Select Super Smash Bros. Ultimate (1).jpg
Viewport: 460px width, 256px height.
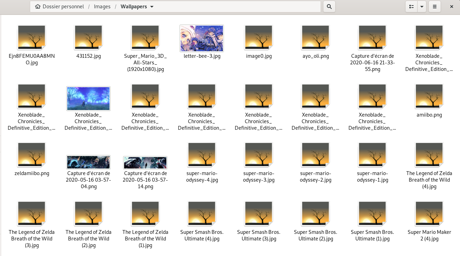372,214
